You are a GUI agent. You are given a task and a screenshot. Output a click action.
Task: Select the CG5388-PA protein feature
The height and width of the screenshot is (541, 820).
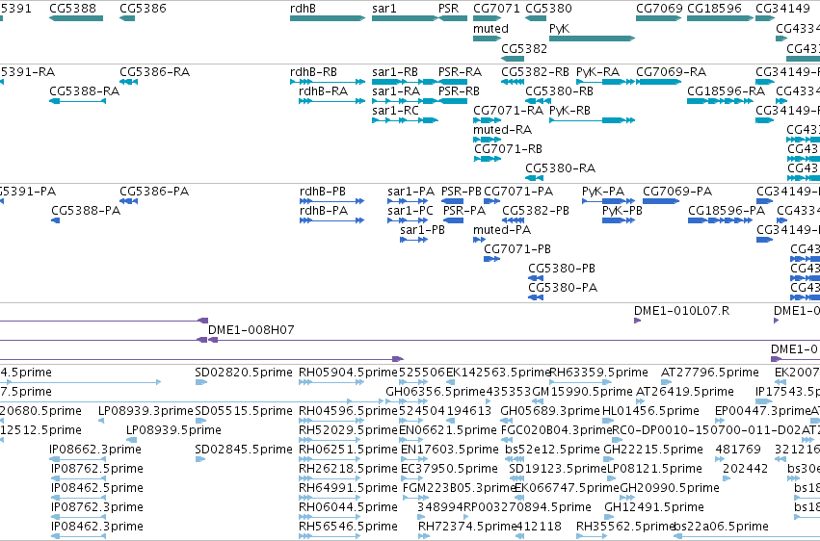coord(56,220)
